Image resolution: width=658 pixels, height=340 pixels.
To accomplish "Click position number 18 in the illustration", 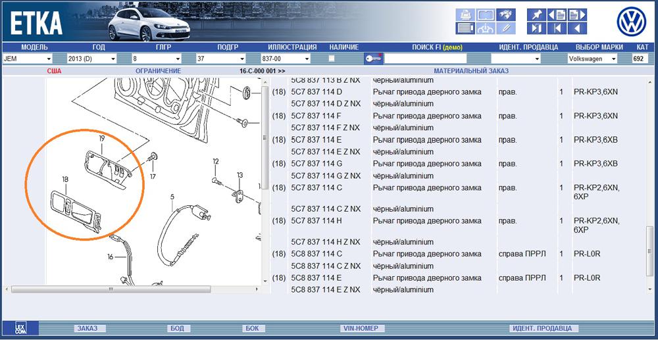I will pos(65,179).
